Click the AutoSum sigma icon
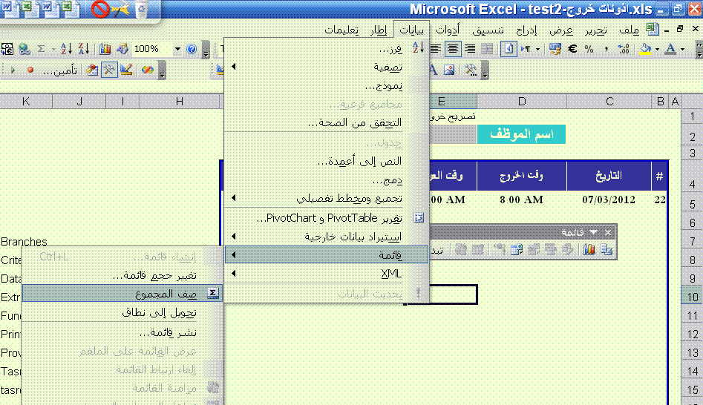Viewport: 703px width, 405px height. [x=42, y=49]
